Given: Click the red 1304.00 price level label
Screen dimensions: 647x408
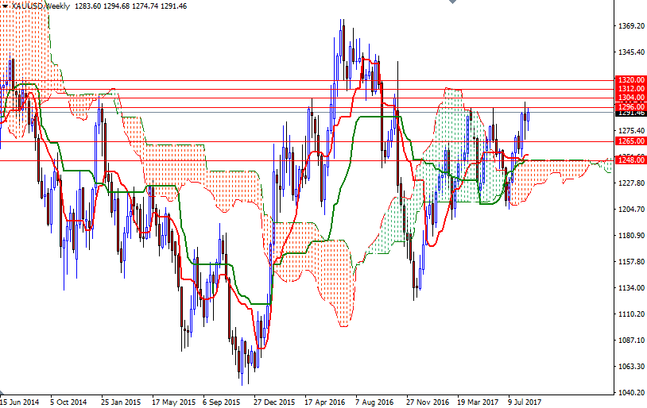Looking at the screenshot, I should pyautogui.click(x=630, y=97).
